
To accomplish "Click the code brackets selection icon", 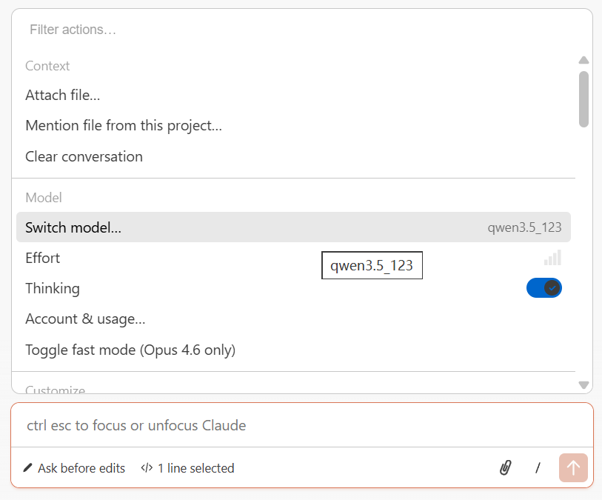I will click(x=147, y=467).
